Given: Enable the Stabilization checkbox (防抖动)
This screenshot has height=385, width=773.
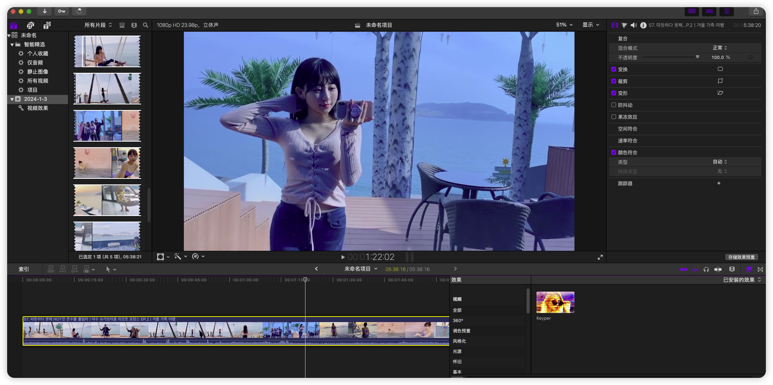Looking at the screenshot, I should coord(614,105).
